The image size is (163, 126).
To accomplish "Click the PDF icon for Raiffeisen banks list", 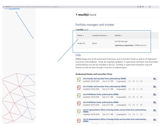I will coord(79,103).
